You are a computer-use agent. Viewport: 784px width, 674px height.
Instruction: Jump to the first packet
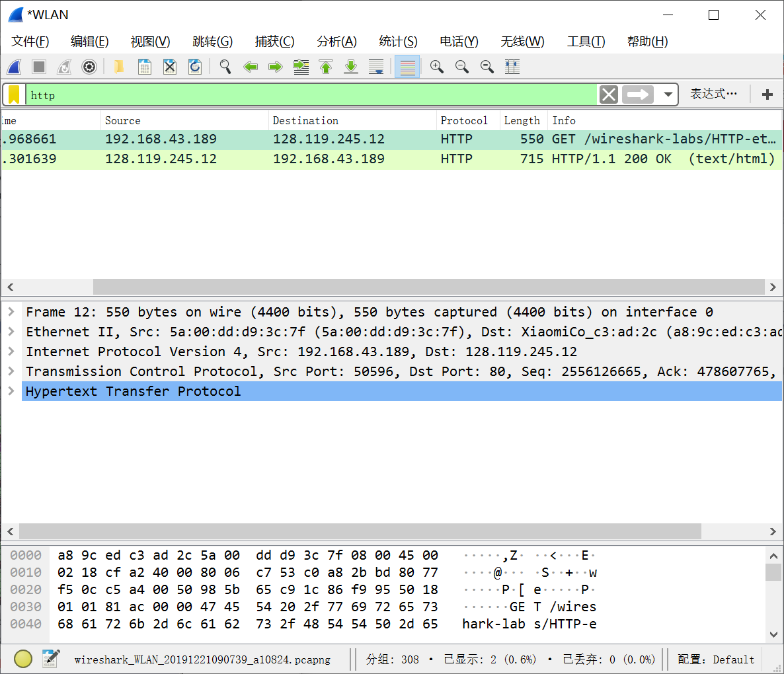(x=325, y=67)
